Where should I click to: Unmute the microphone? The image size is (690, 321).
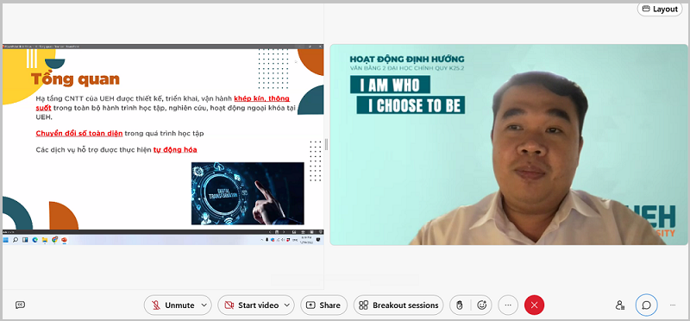coord(172,305)
